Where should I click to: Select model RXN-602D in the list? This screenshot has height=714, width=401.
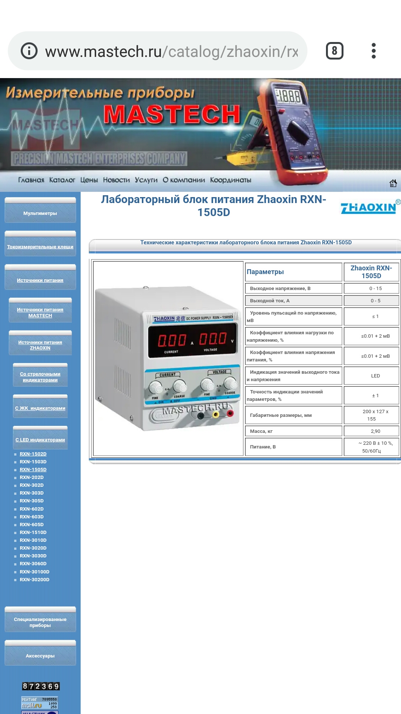[32, 509]
